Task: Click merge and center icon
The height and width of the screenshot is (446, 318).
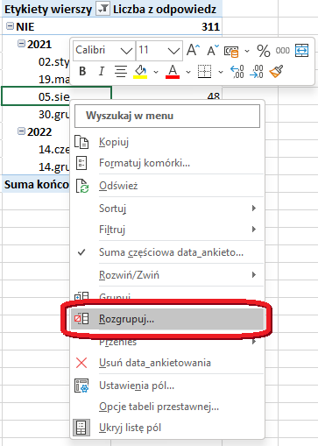Action: click(301, 50)
